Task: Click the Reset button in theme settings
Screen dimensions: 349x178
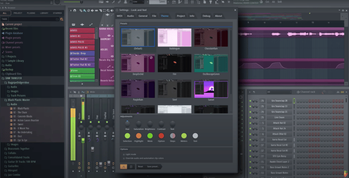Action: (x=140, y=167)
